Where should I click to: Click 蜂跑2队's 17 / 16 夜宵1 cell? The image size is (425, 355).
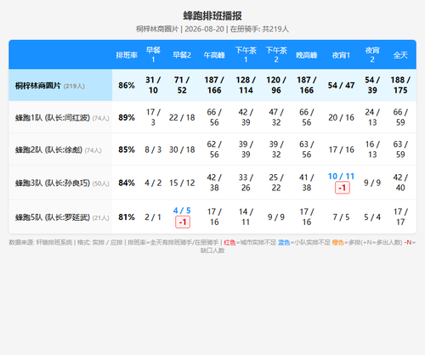coord(341,149)
